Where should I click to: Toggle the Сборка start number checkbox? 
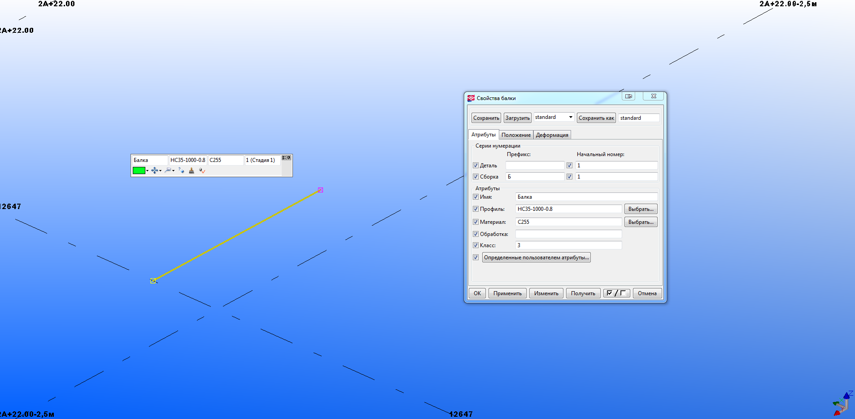point(569,177)
